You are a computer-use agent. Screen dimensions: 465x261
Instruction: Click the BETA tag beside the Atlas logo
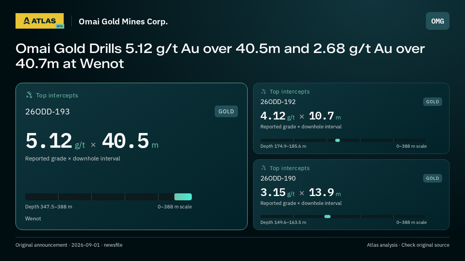(x=60, y=26)
